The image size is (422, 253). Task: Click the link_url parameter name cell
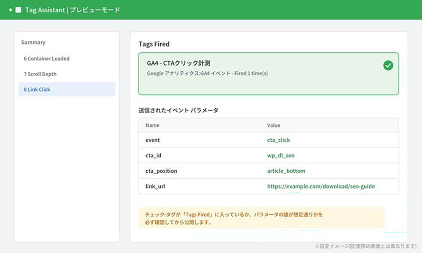click(x=155, y=186)
